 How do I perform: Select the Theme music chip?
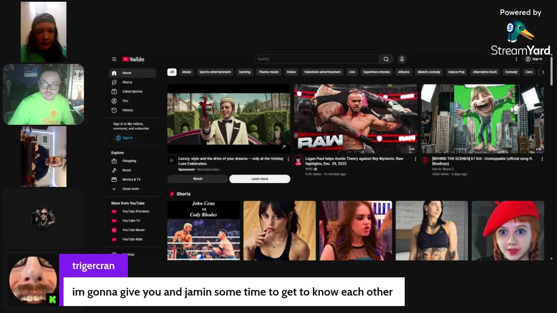click(268, 72)
